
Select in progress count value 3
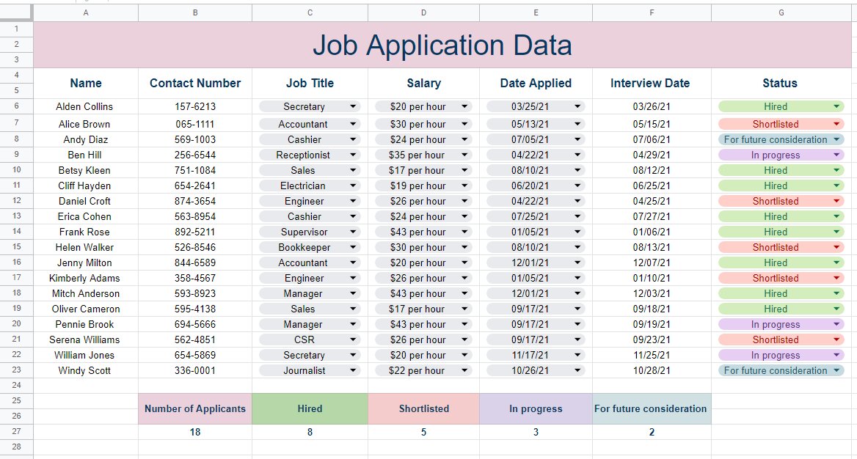(536, 432)
